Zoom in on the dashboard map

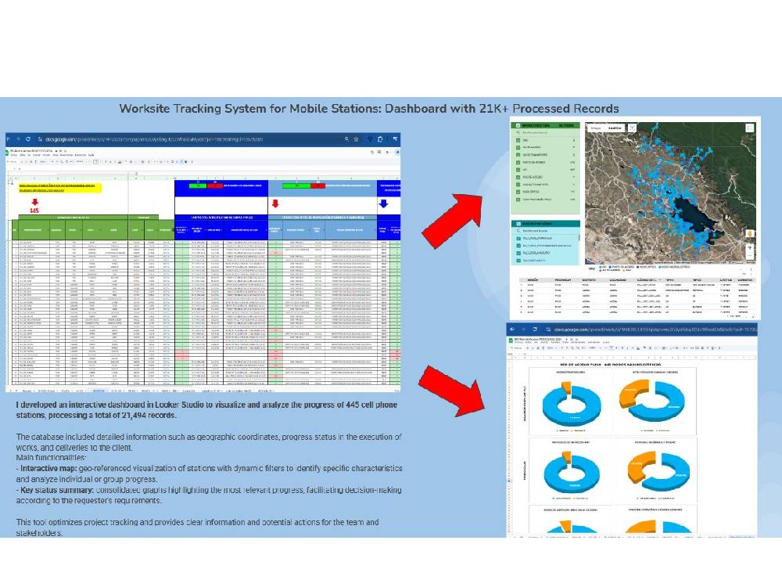(x=749, y=247)
